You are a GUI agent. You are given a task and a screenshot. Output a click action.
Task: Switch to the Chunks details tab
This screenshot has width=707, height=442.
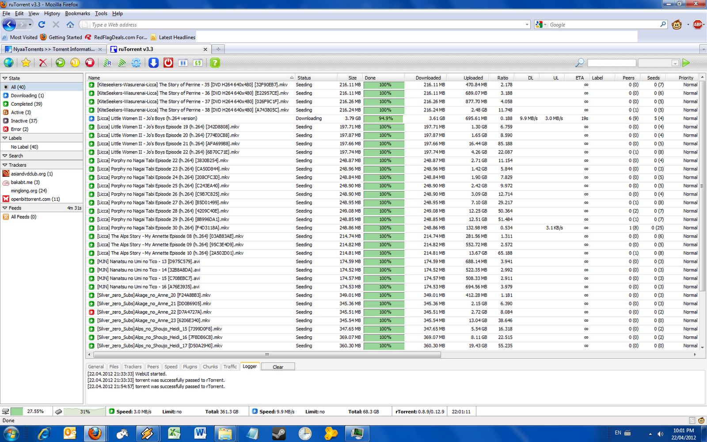pos(210,367)
